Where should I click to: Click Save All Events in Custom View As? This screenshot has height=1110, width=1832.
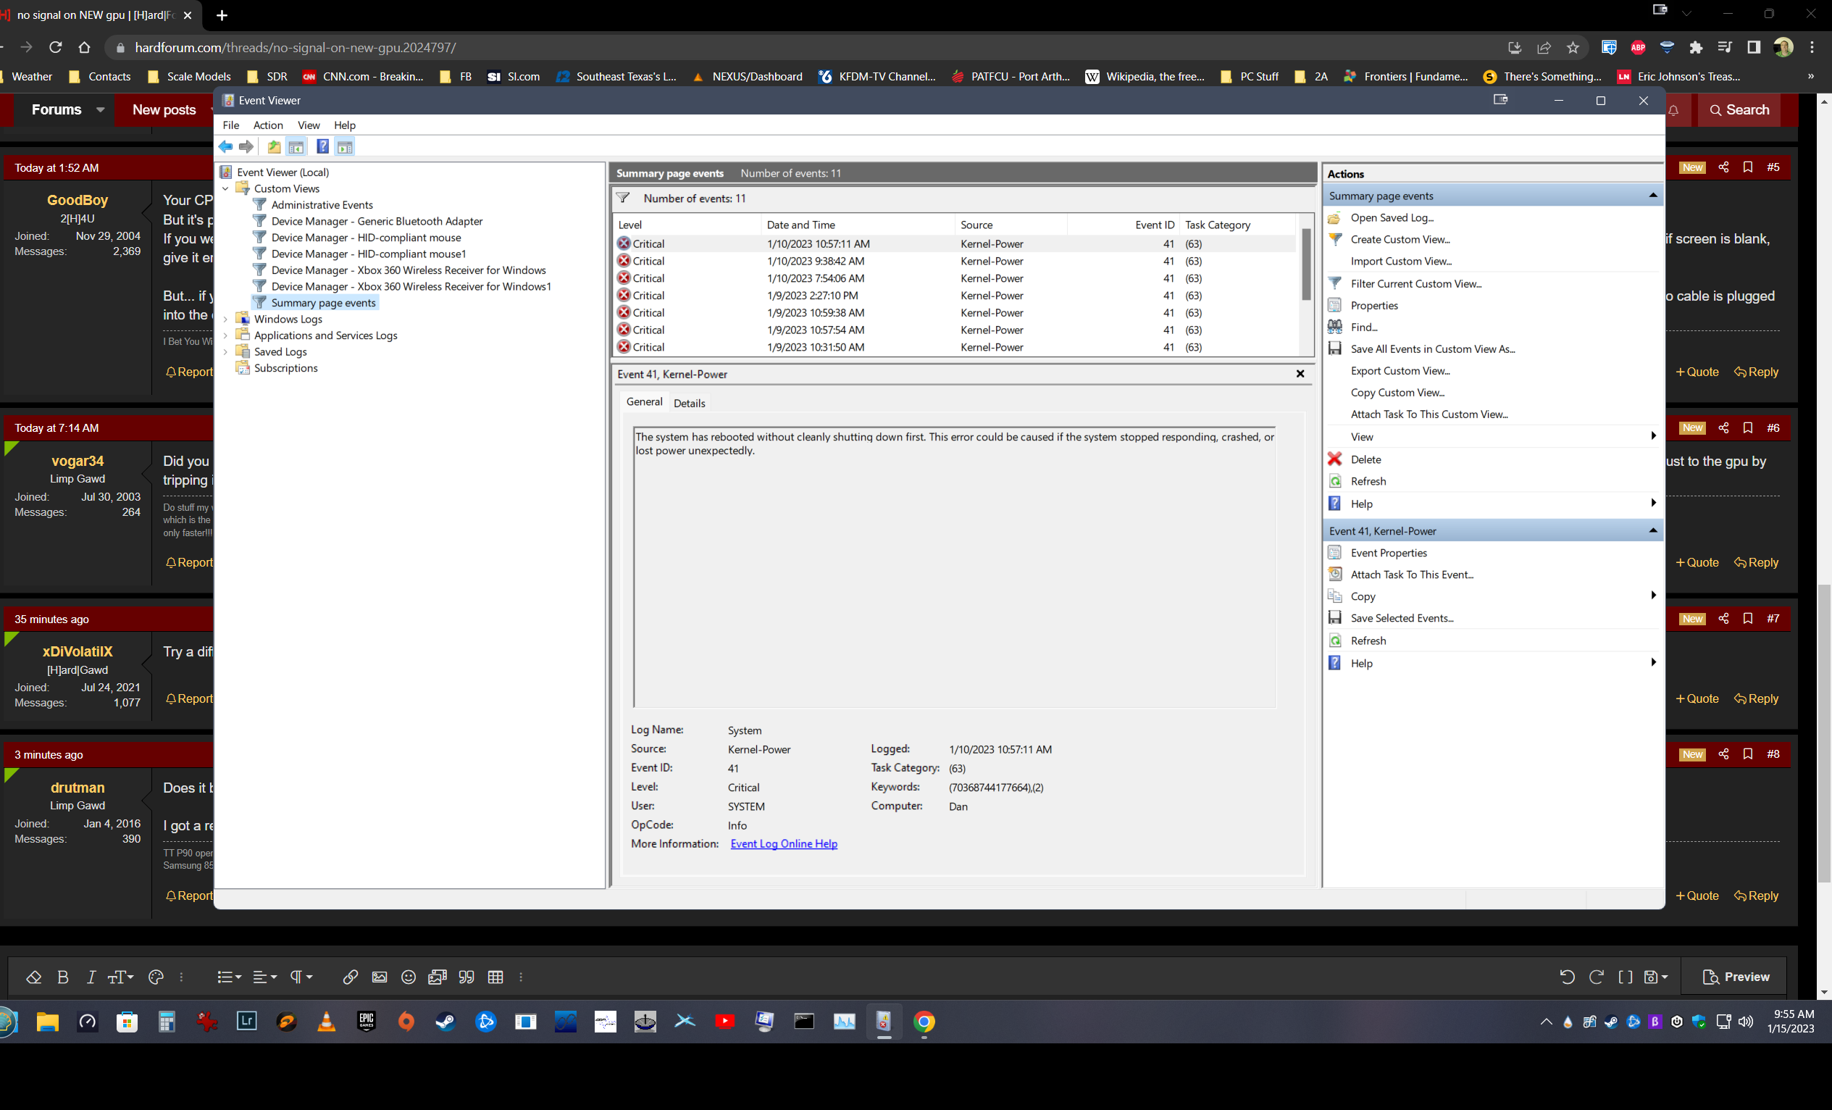[x=1432, y=349]
